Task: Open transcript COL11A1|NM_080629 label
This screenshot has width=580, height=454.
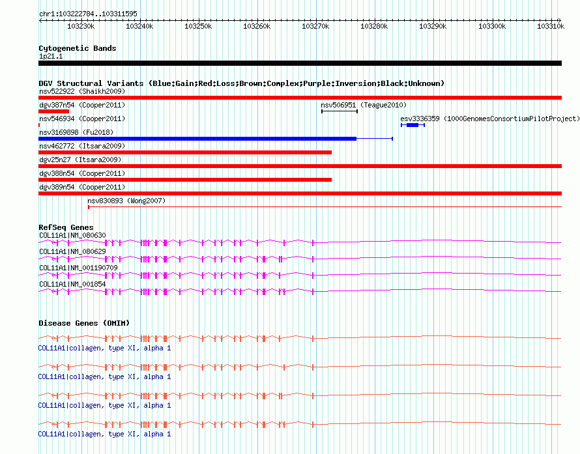Action: coord(72,251)
